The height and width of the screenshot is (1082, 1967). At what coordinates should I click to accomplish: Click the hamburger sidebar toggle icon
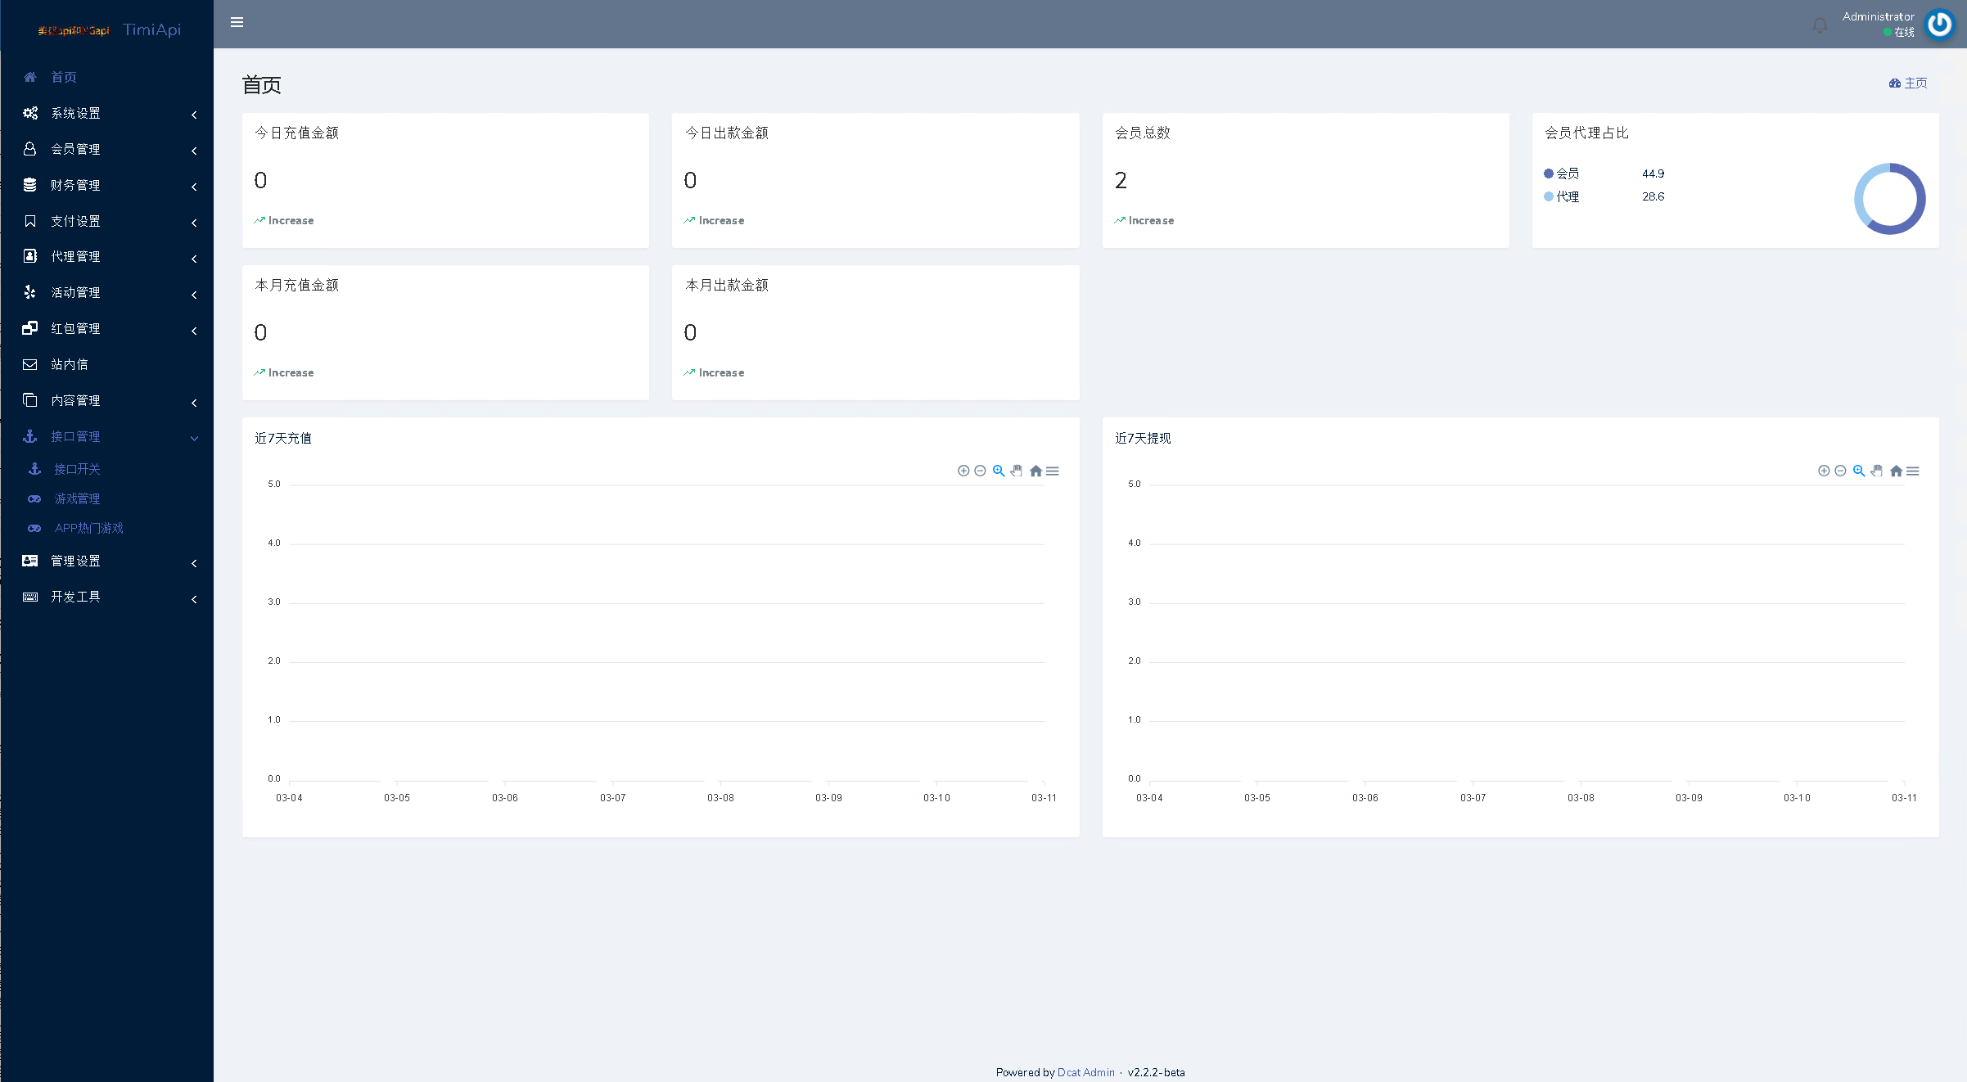(237, 23)
